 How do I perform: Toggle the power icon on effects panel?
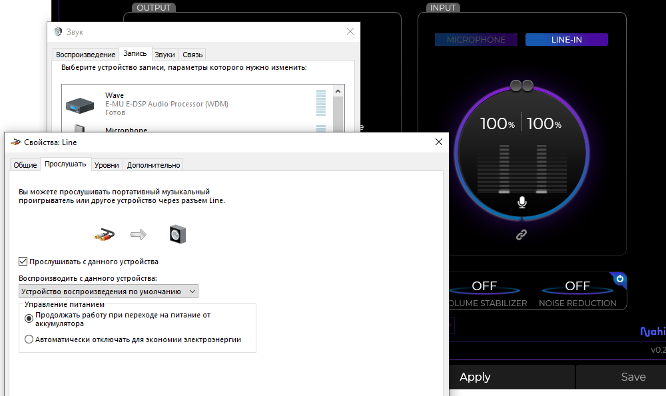(x=619, y=279)
